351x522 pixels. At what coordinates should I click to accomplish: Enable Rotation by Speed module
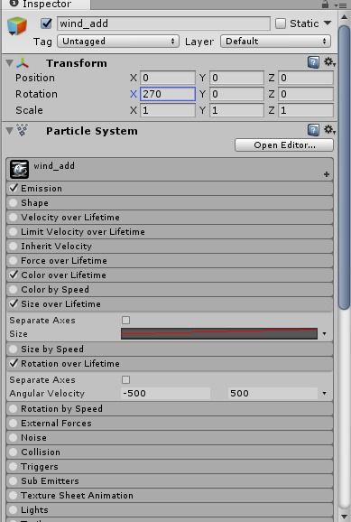14,408
